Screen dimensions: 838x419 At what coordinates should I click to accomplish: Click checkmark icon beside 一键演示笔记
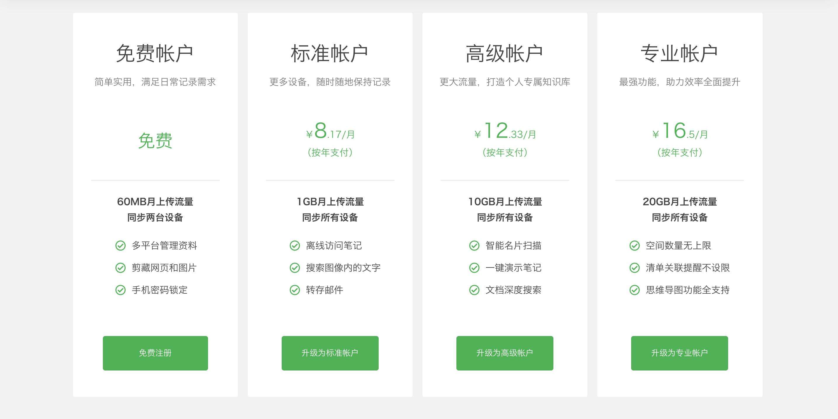(474, 268)
